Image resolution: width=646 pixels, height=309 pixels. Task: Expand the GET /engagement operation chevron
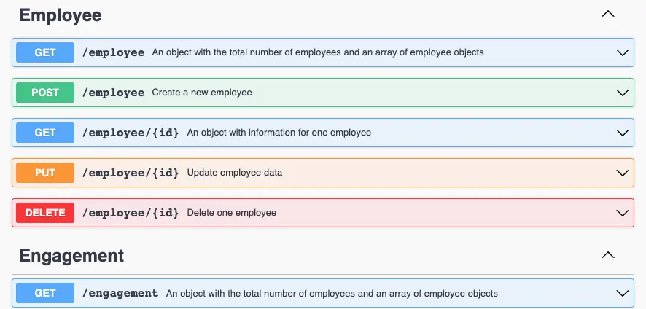[x=622, y=293]
